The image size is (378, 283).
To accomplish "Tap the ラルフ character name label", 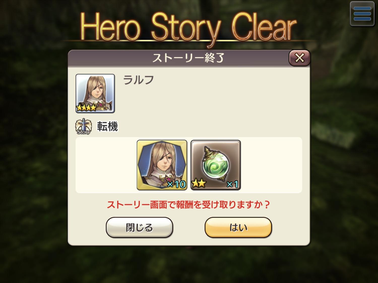I will pyautogui.click(x=138, y=80).
